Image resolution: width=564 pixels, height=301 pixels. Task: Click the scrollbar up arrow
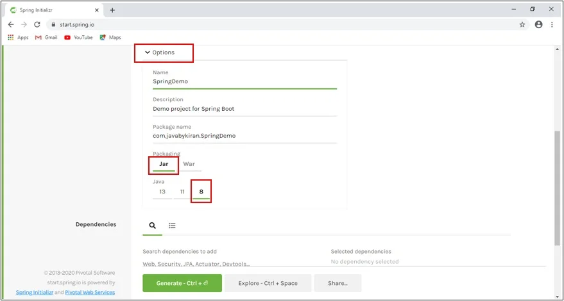point(557,49)
